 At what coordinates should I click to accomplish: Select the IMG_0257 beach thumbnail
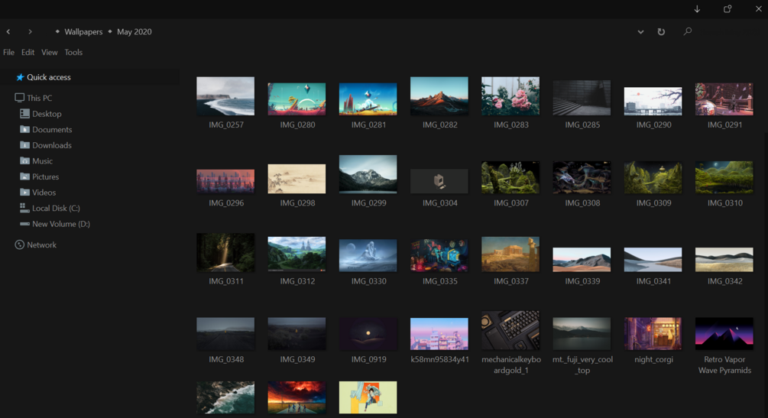click(x=225, y=96)
